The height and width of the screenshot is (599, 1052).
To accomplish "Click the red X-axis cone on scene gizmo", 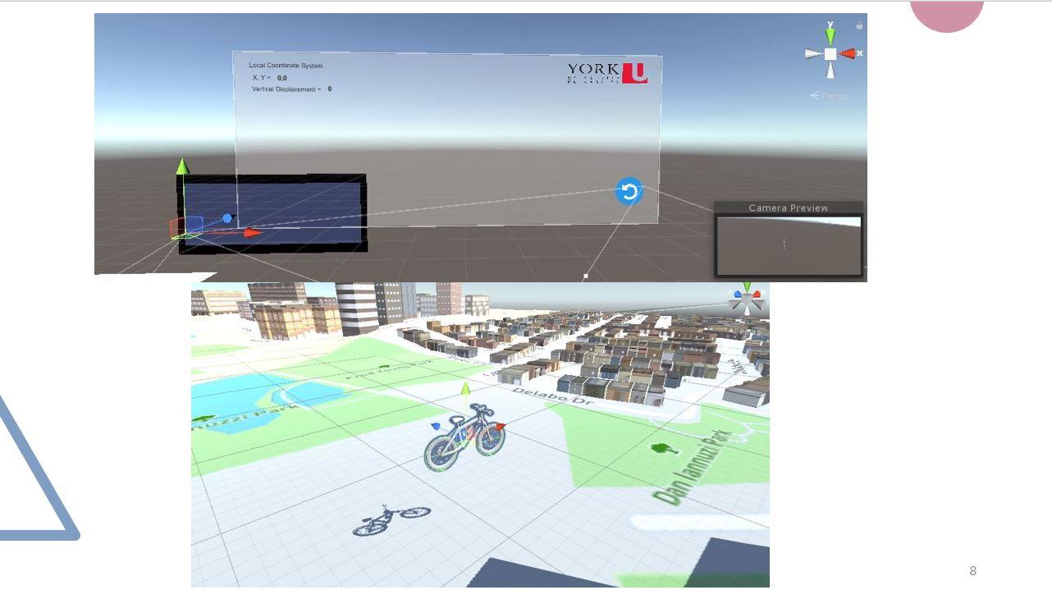I will click(x=848, y=53).
